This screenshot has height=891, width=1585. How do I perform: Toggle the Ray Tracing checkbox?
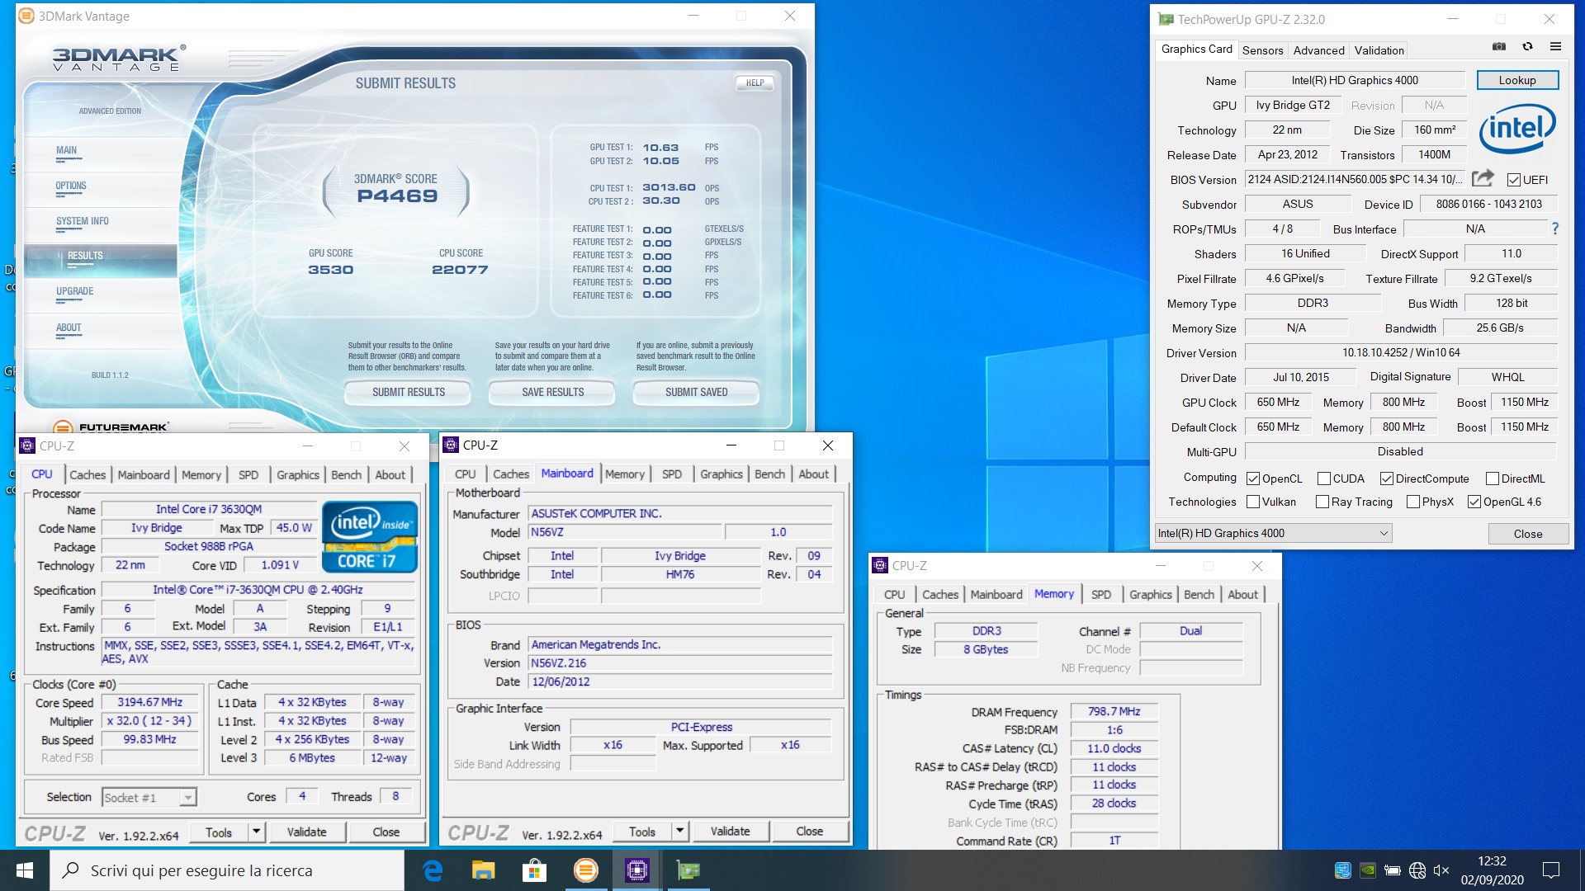coord(1322,502)
